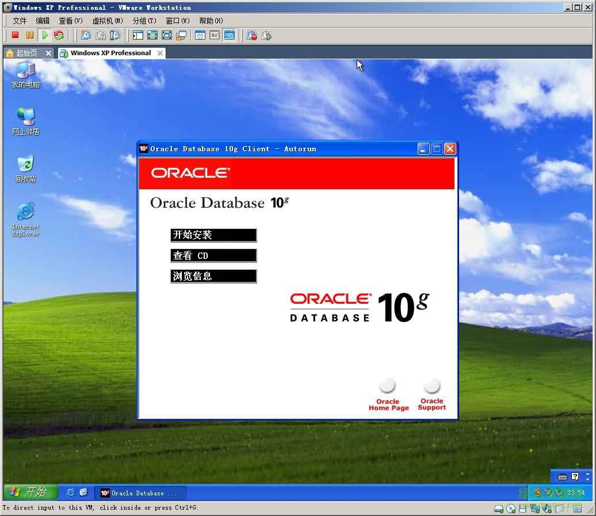Power off the virtual machine

click(14, 35)
